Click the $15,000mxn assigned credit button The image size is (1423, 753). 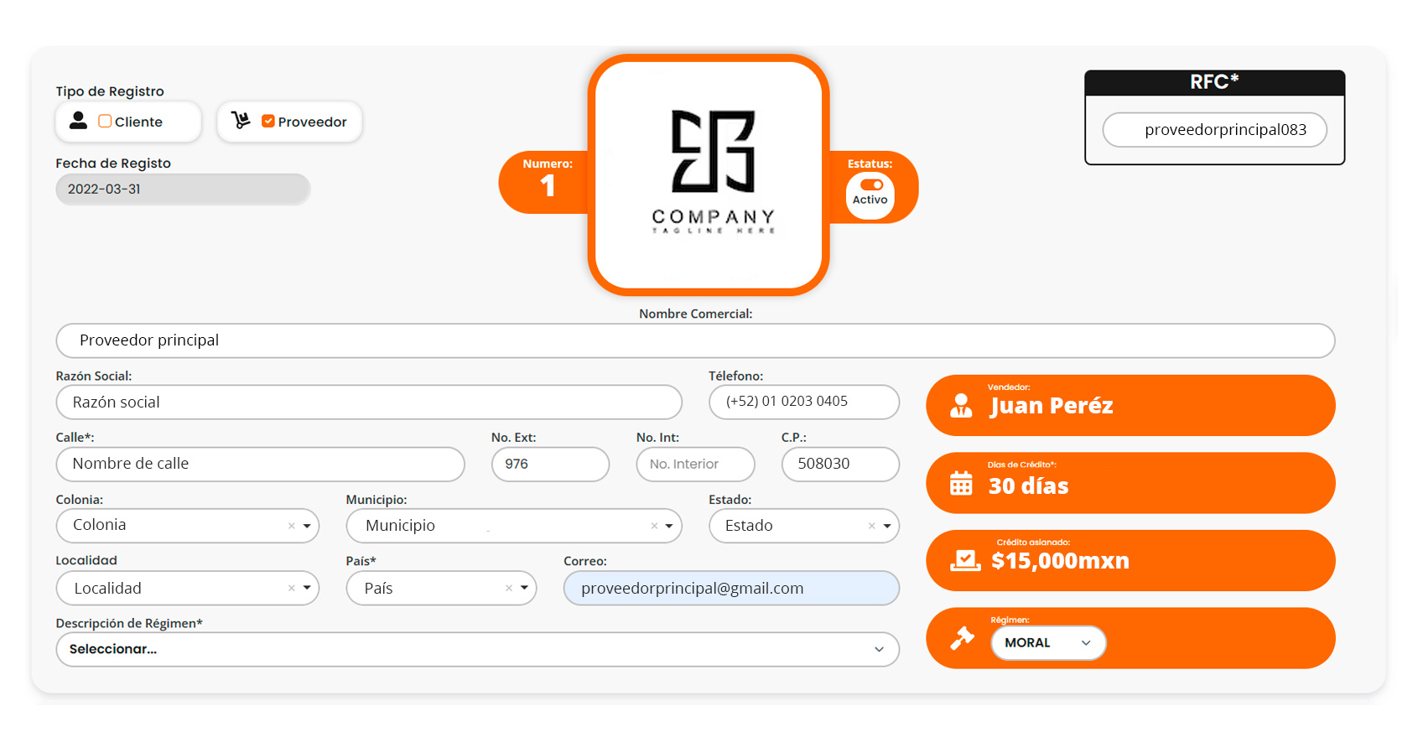coord(1130,561)
